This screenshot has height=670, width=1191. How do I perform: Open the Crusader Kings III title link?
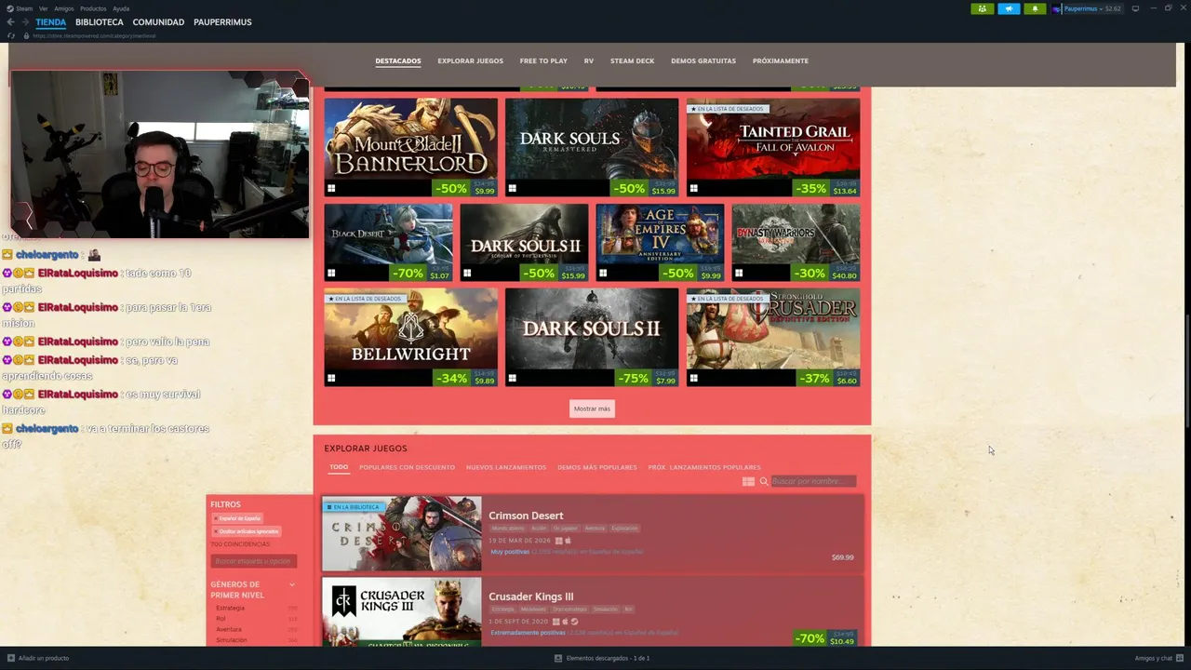pos(531,596)
